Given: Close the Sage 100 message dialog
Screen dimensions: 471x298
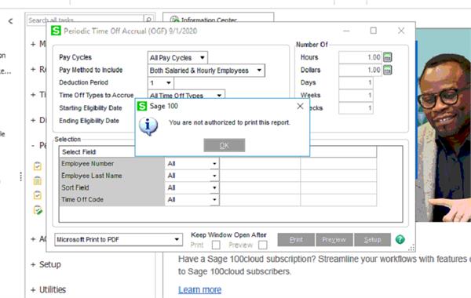Looking at the screenshot, I should click(x=300, y=106).
